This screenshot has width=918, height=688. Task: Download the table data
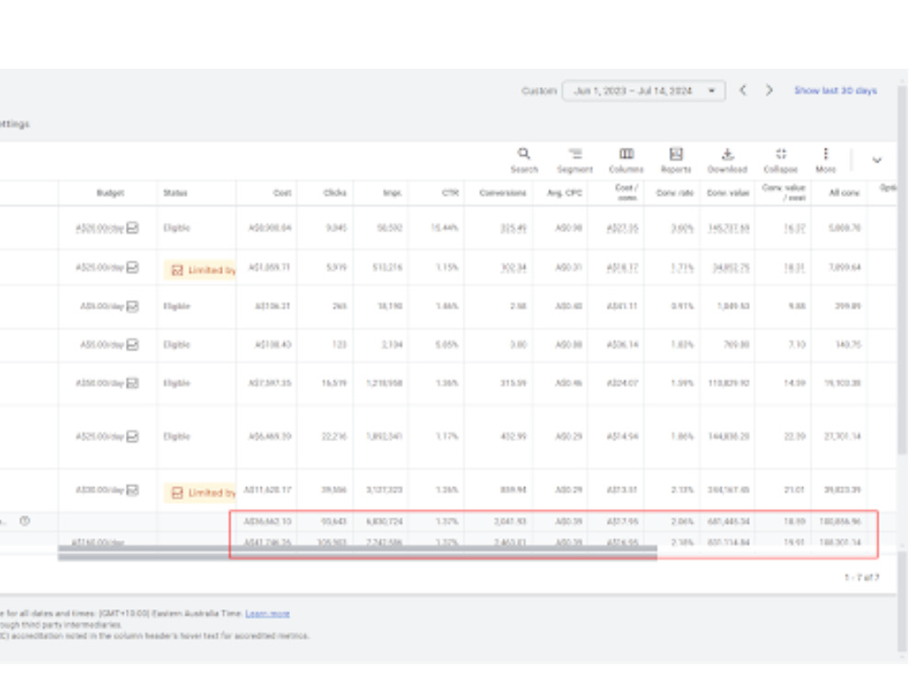[727, 161]
